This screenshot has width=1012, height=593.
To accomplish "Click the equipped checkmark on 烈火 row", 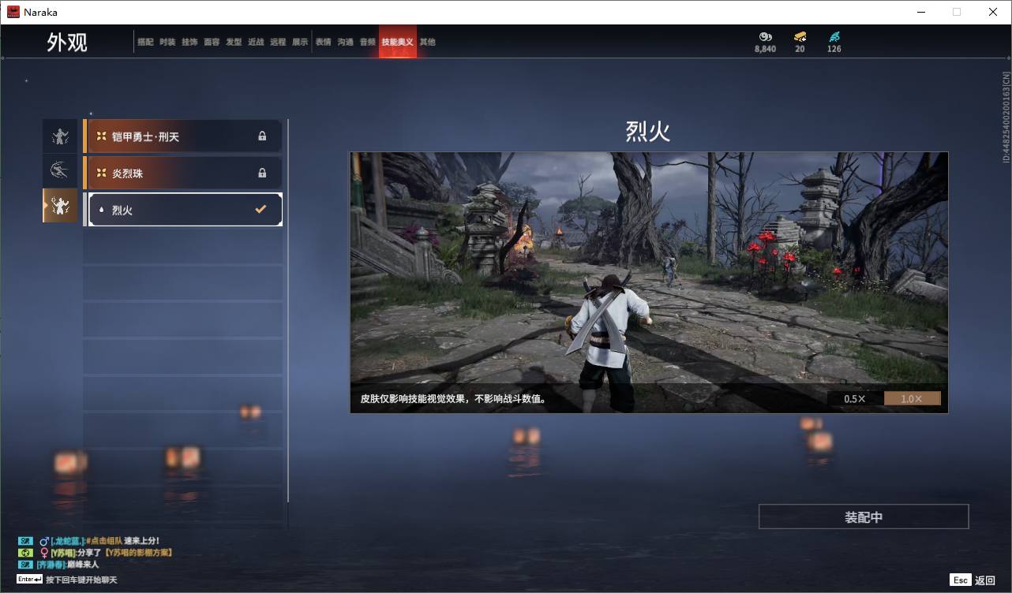I will pyautogui.click(x=260, y=210).
